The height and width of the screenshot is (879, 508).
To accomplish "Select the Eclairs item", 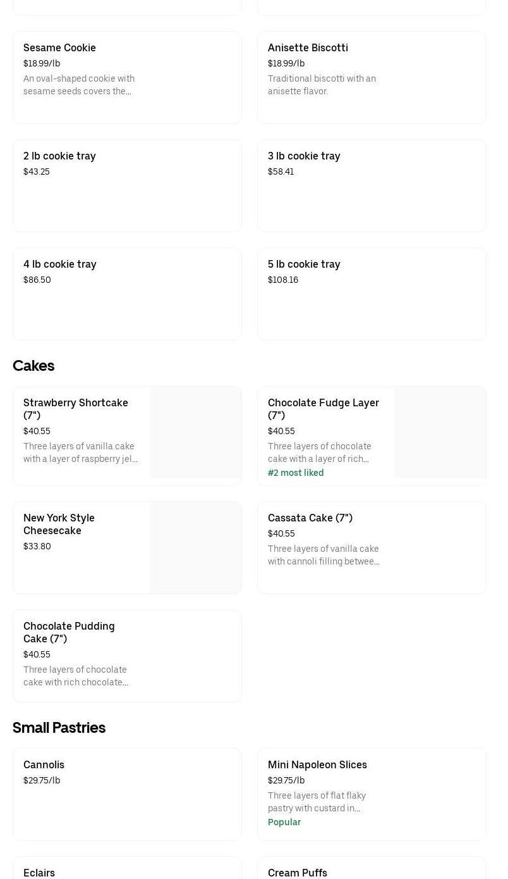I will pos(39,873).
